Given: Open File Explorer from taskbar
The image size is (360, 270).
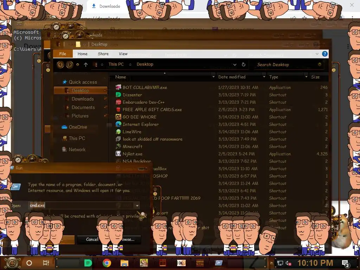Looking at the screenshot, I should (x=124, y=263).
